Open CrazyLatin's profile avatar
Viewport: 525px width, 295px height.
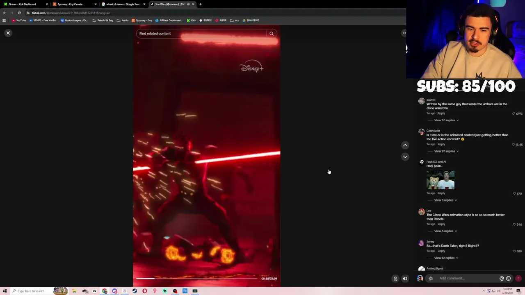421,132
